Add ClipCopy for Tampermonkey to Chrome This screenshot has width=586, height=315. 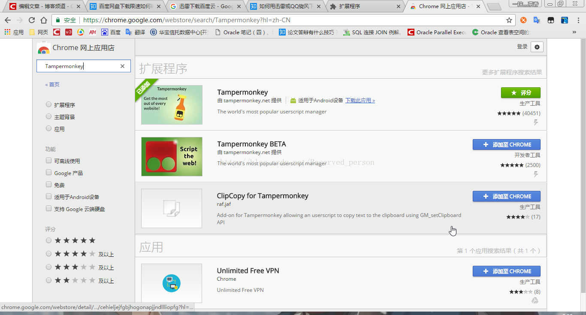(x=507, y=196)
